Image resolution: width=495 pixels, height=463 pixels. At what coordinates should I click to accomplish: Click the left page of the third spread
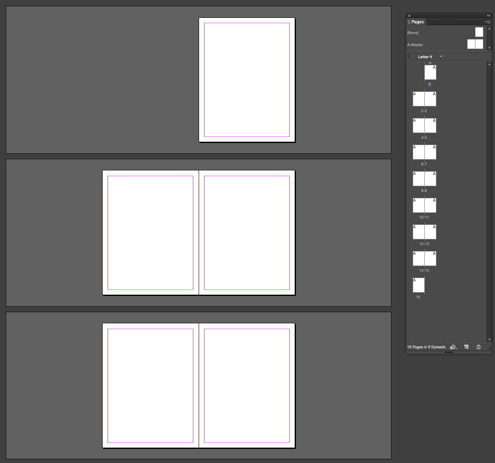pos(150,385)
